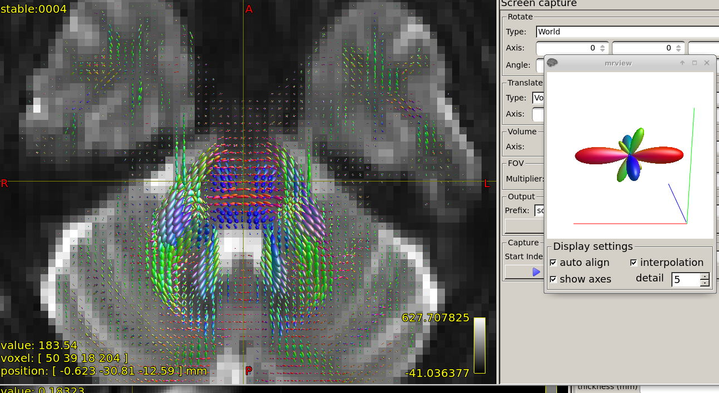Click the colour bar minimum -41.036377

(437, 374)
